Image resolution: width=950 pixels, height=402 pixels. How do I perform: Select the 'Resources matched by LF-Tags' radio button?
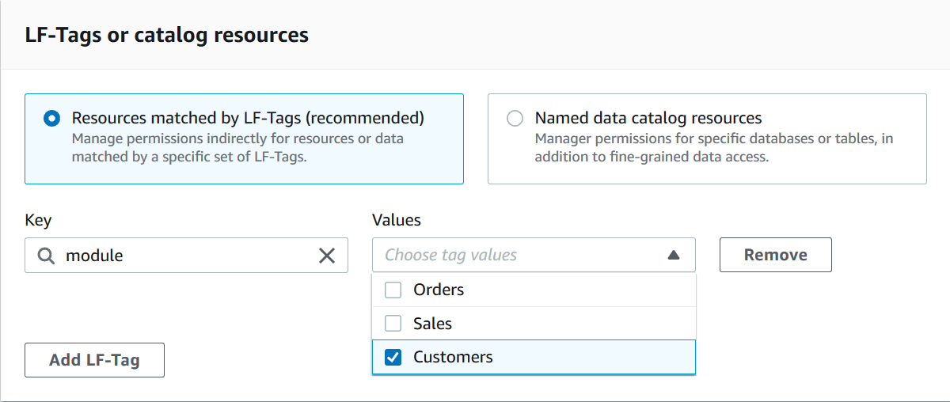coord(51,119)
